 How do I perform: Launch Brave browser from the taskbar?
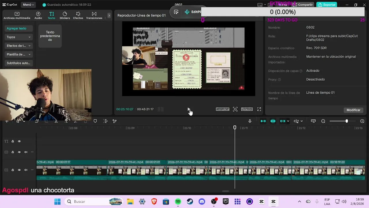pos(154,202)
